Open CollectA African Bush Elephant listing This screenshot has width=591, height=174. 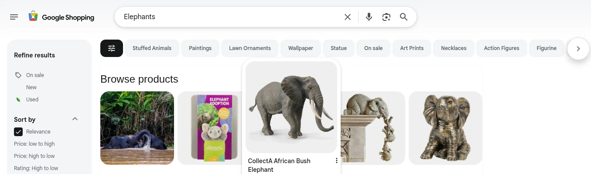point(279,165)
